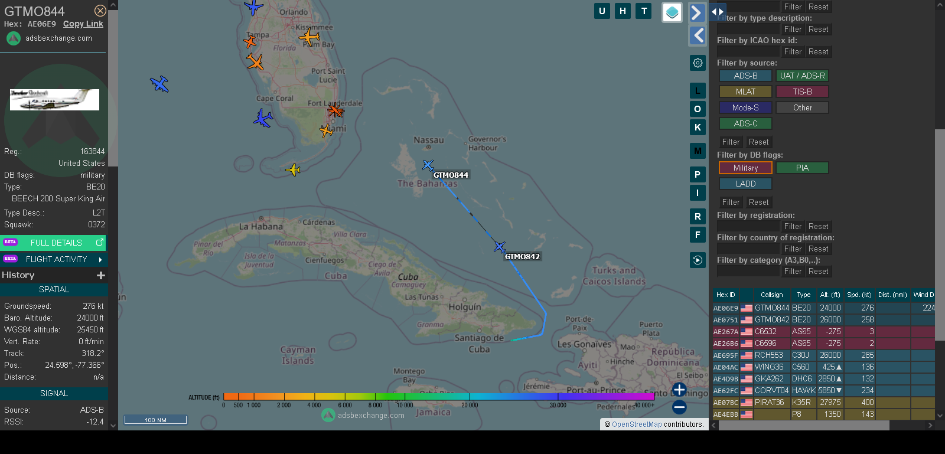Select the blue aircraft icon near Orlando
Viewport: 945px width, 454px height.
coord(253,7)
